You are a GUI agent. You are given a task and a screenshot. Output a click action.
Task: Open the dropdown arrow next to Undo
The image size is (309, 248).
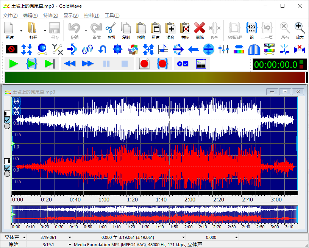point(86,30)
